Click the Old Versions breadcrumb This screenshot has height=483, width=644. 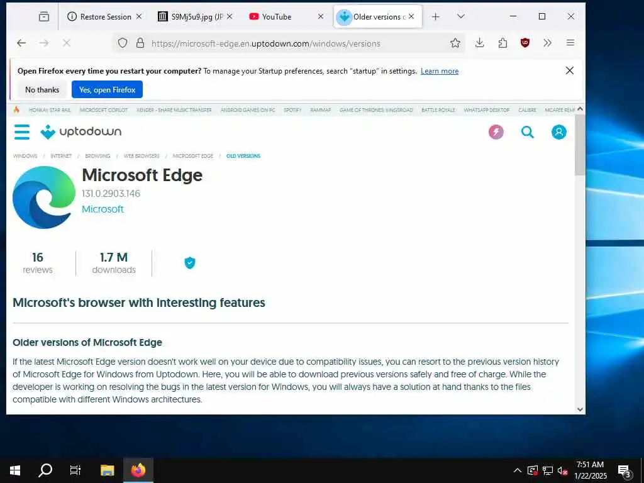click(243, 156)
